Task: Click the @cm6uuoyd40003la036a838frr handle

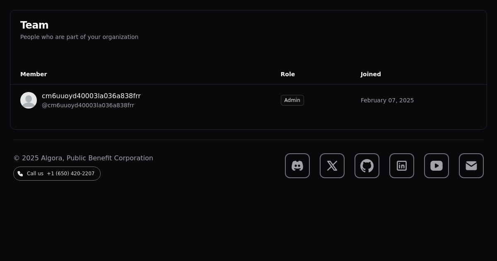Action: point(88,105)
